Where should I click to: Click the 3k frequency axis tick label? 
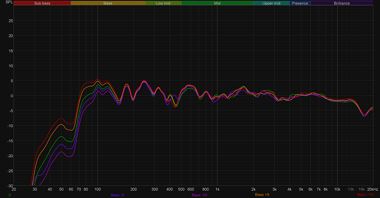tap(275, 189)
